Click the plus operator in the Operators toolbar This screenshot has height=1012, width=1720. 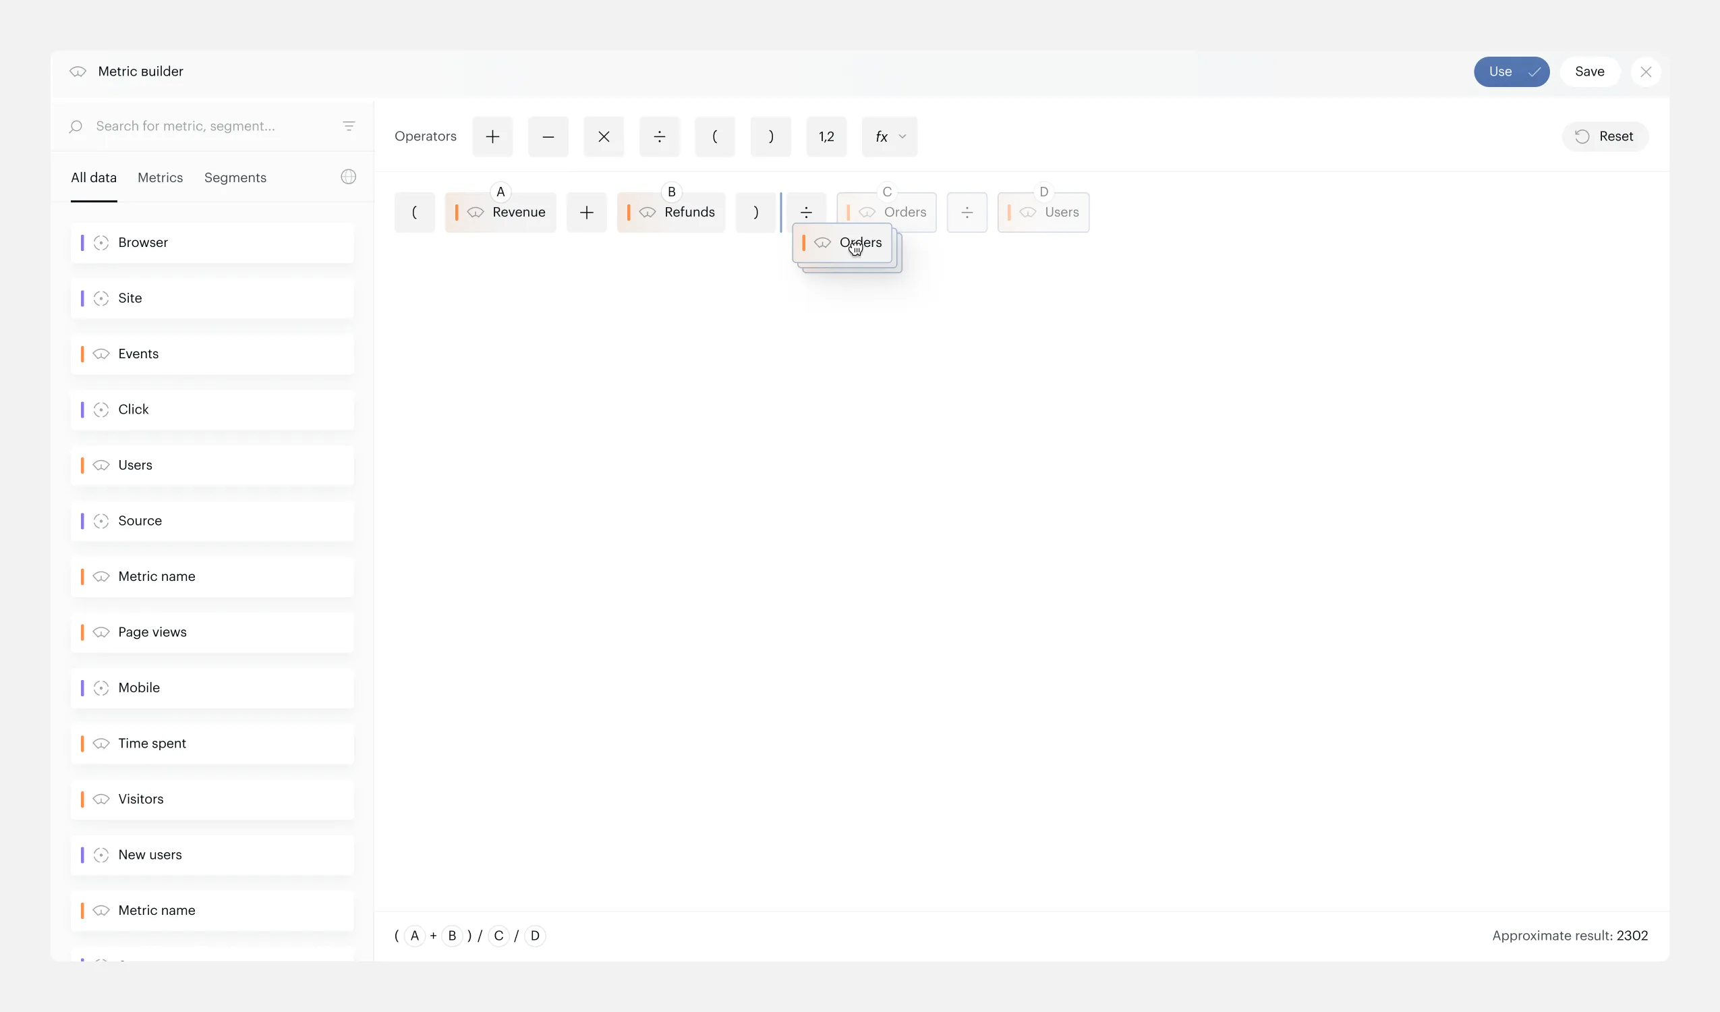point(492,136)
